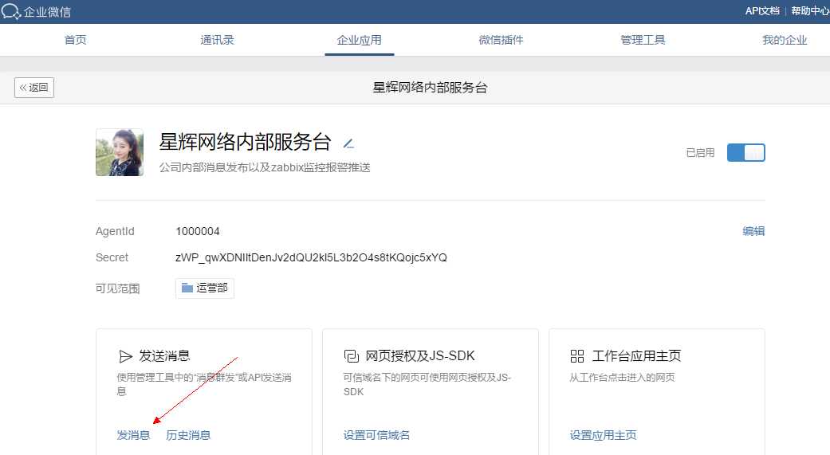The width and height of the screenshot is (830, 455).
Task: Switch to the 我的企业 tab
Action: pyautogui.click(x=785, y=40)
